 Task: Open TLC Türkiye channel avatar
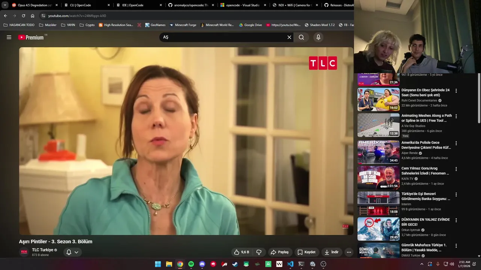[x=24, y=252]
